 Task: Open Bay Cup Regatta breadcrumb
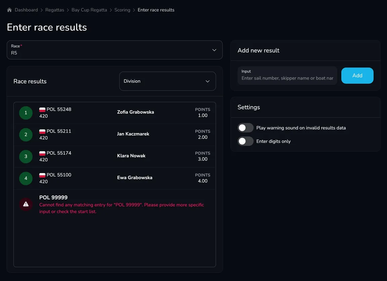[89, 10]
